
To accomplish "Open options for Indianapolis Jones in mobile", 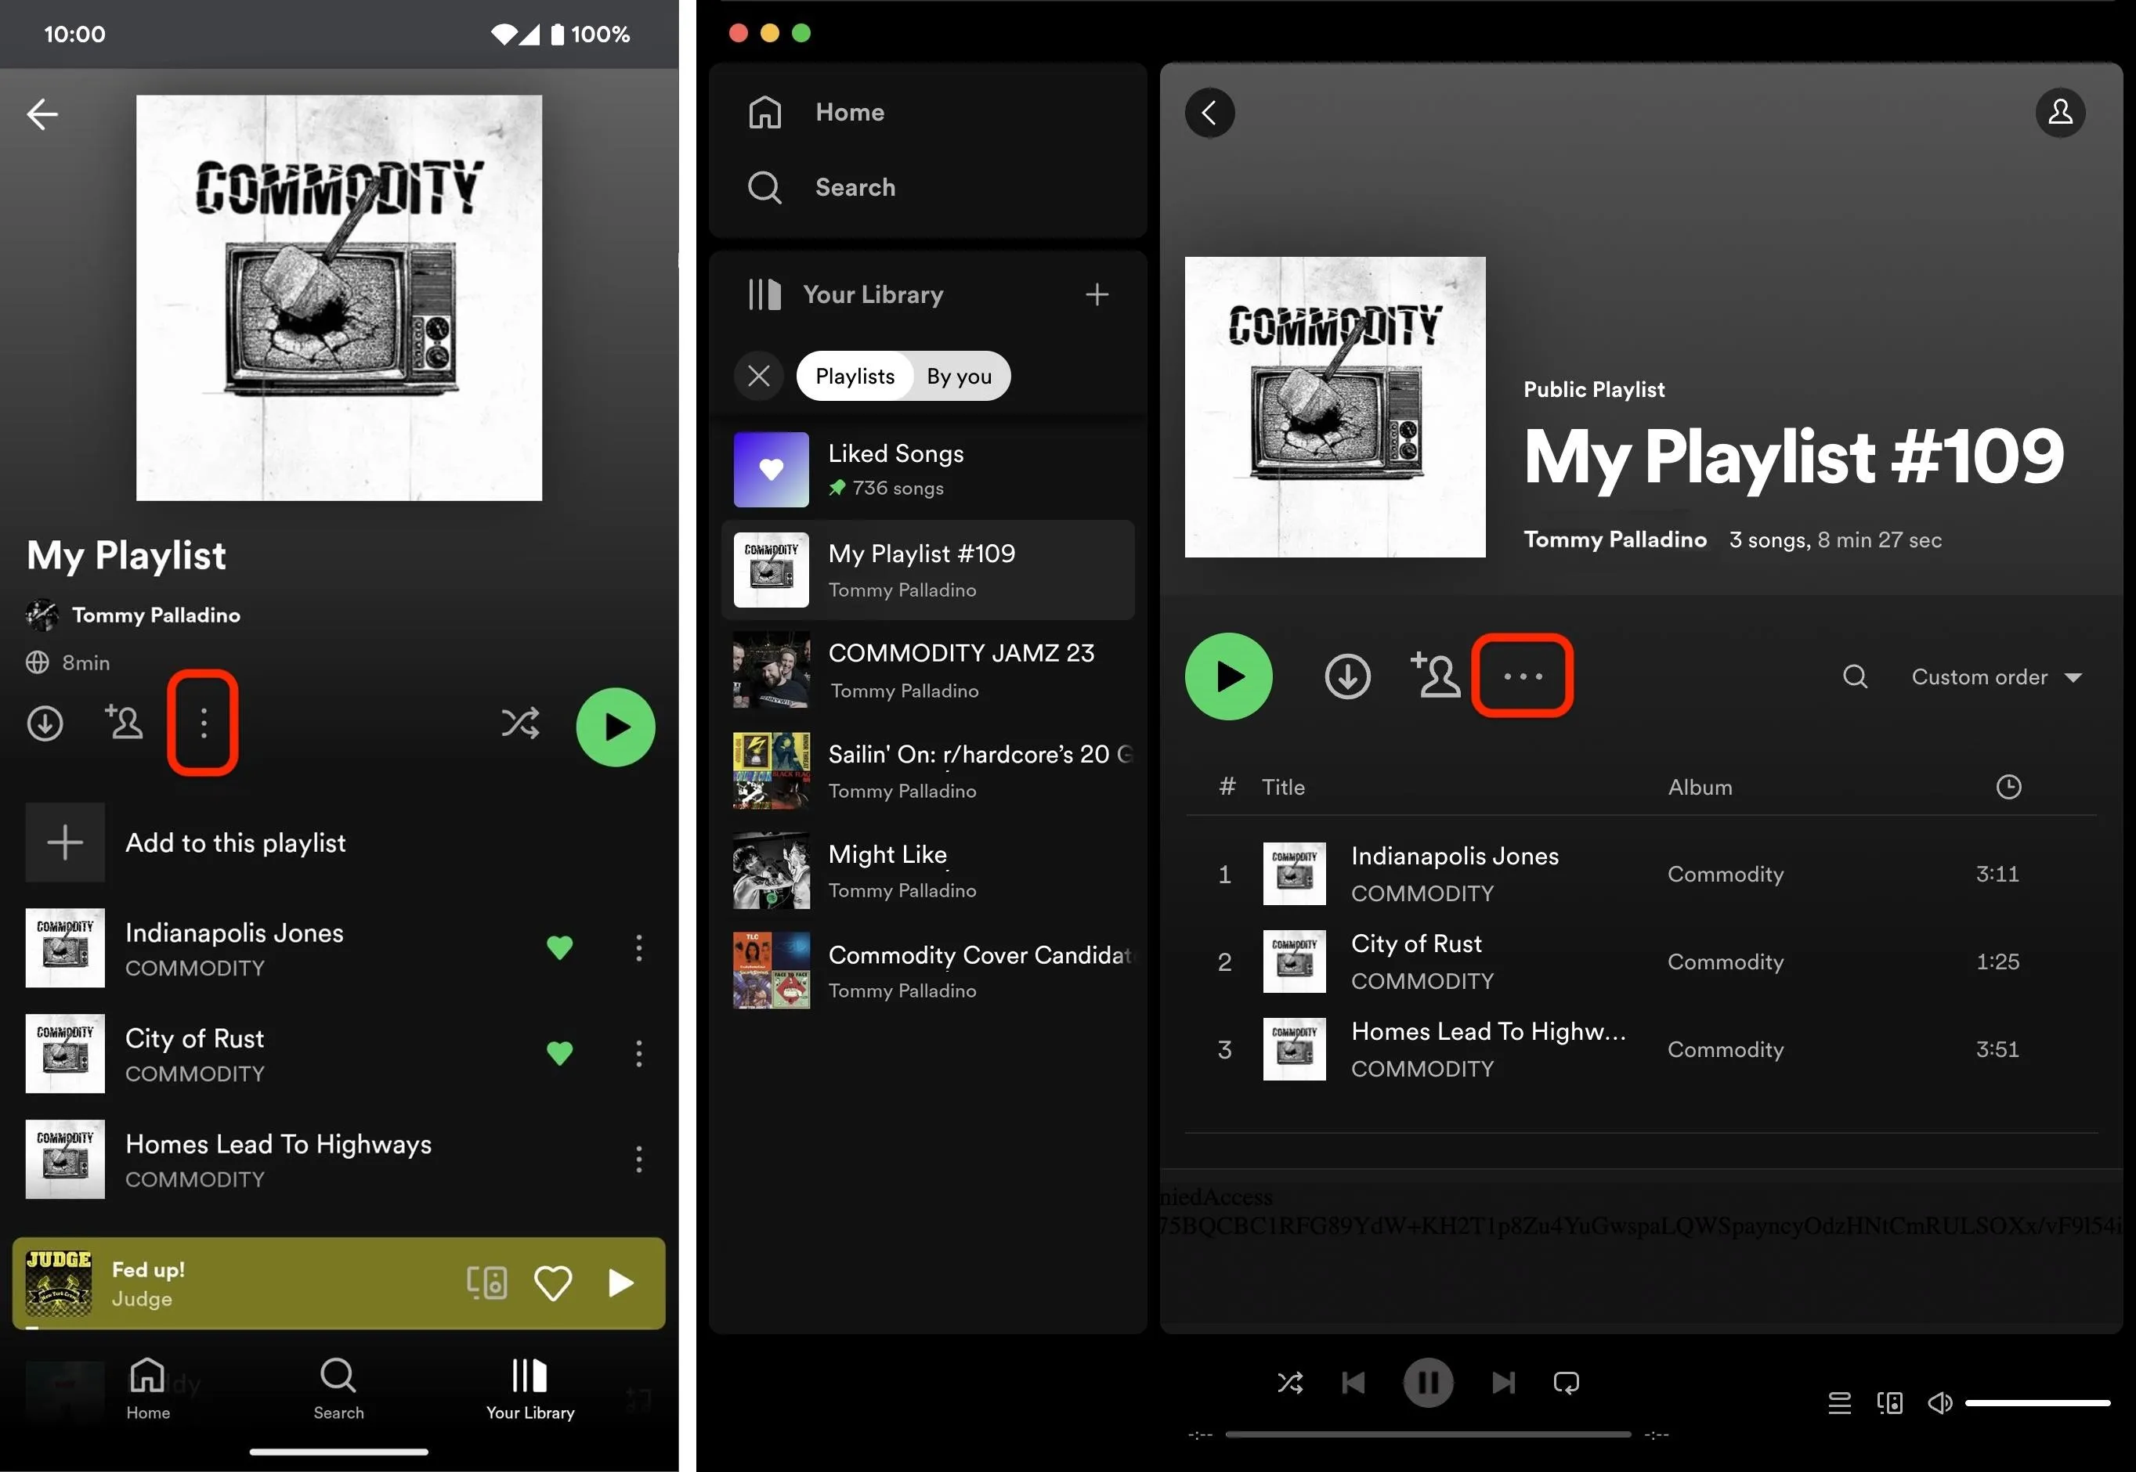I will [638, 948].
